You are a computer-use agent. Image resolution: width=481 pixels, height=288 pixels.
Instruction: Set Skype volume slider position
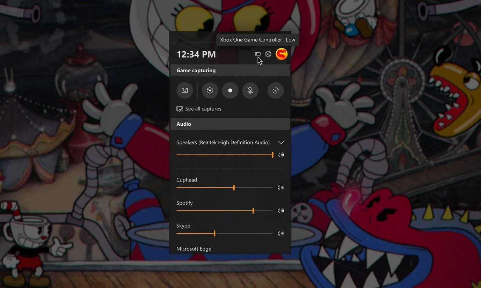[225, 233]
